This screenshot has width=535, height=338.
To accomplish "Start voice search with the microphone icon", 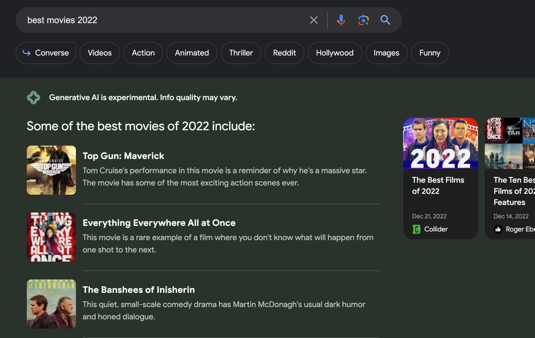I will coord(341,20).
